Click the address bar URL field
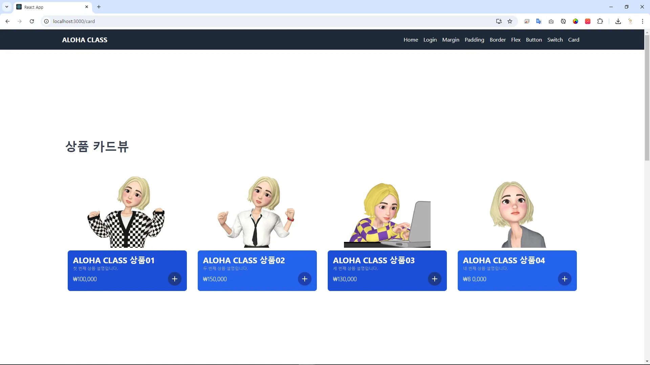Image resolution: width=650 pixels, height=365 pixels. click(x=237, y=21)
